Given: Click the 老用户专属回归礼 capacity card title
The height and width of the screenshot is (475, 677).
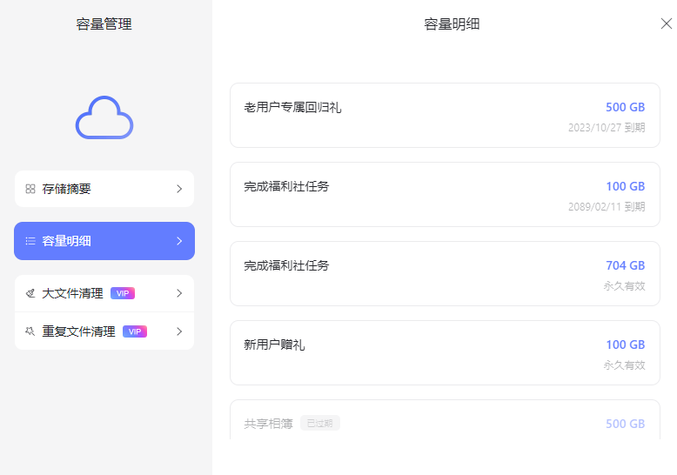Looking at the screenshot, I should click(292, 107).
